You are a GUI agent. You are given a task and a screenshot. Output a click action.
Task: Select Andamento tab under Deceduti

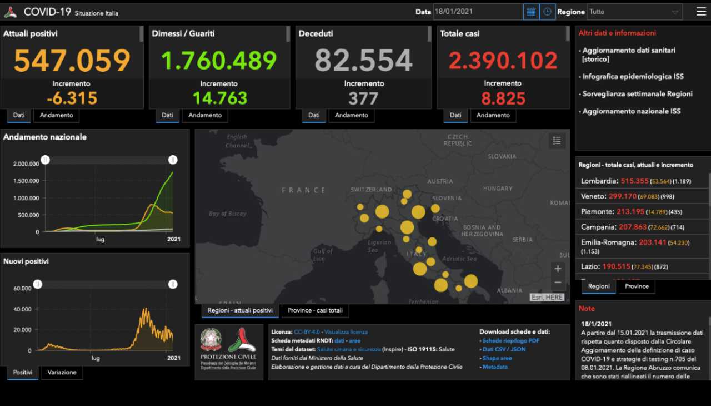click(352, 115)
